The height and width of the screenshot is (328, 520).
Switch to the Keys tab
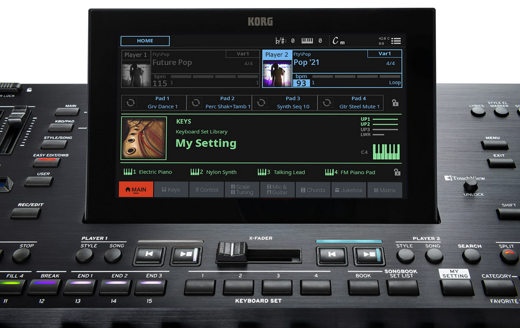click(171, 189)
